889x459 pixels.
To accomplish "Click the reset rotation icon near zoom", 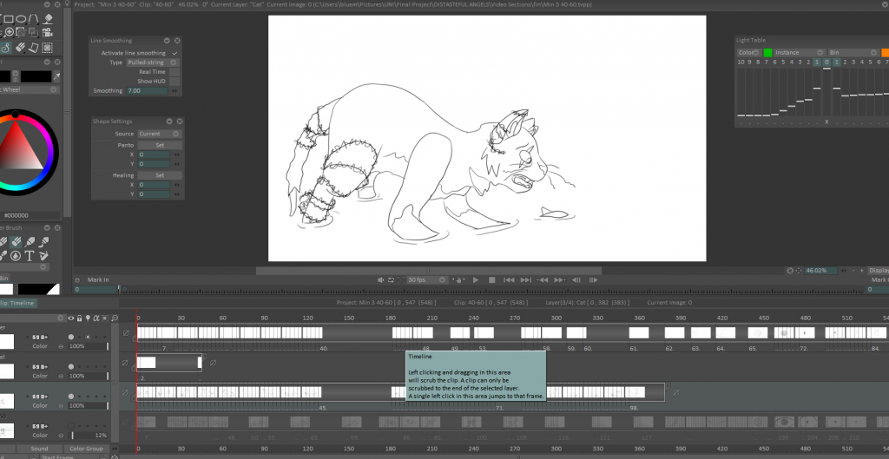I will click(790, 271).
